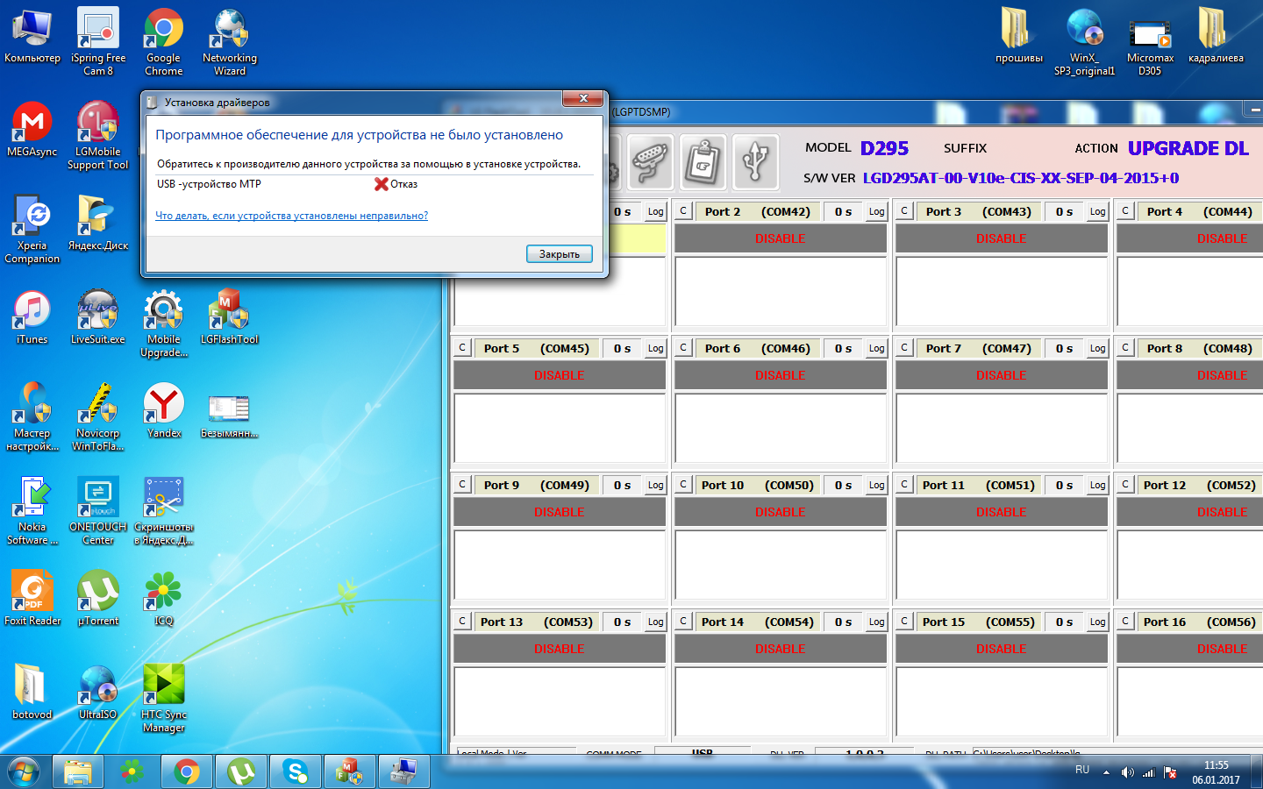
Task: Adjust volume via the speaker tray icon
Action: (x=1127, y=772)
